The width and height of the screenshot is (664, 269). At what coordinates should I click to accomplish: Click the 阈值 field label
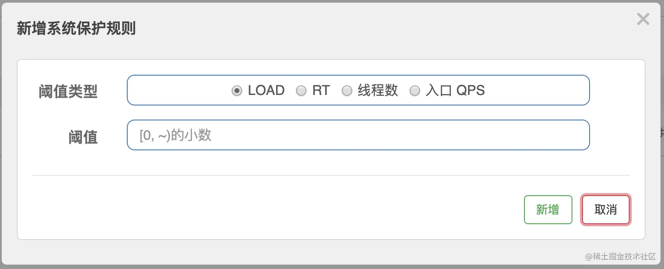click(83, 137)
